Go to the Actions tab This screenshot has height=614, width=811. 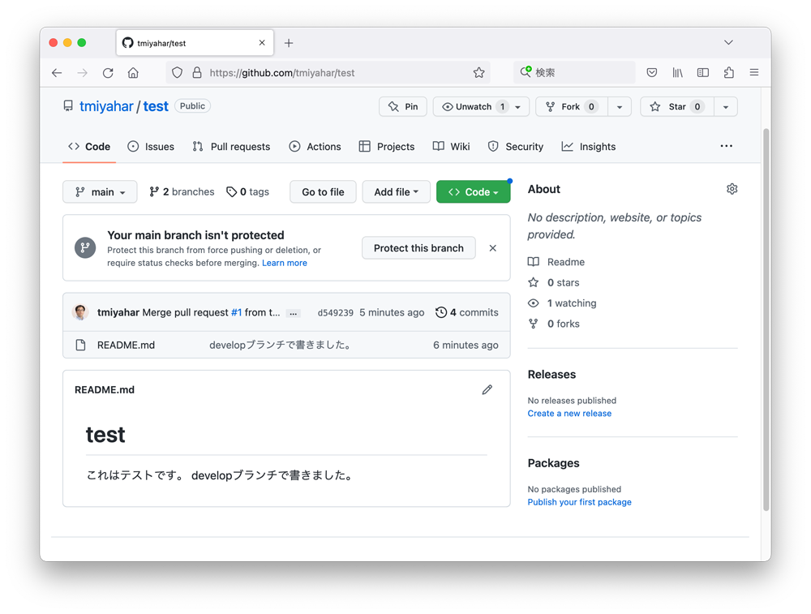click(315, 147)
